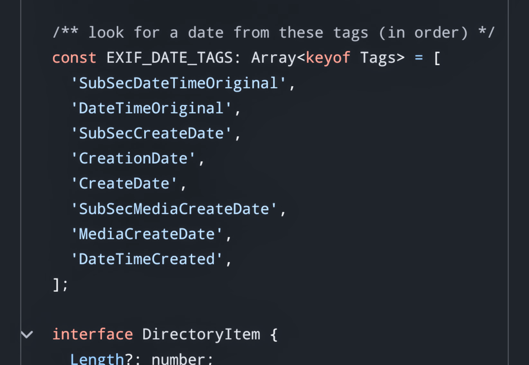Click the 'SubSecDateTimeOriginal' string
The width and height of the screenshot is (529, 365).
[x=178, y=83]
